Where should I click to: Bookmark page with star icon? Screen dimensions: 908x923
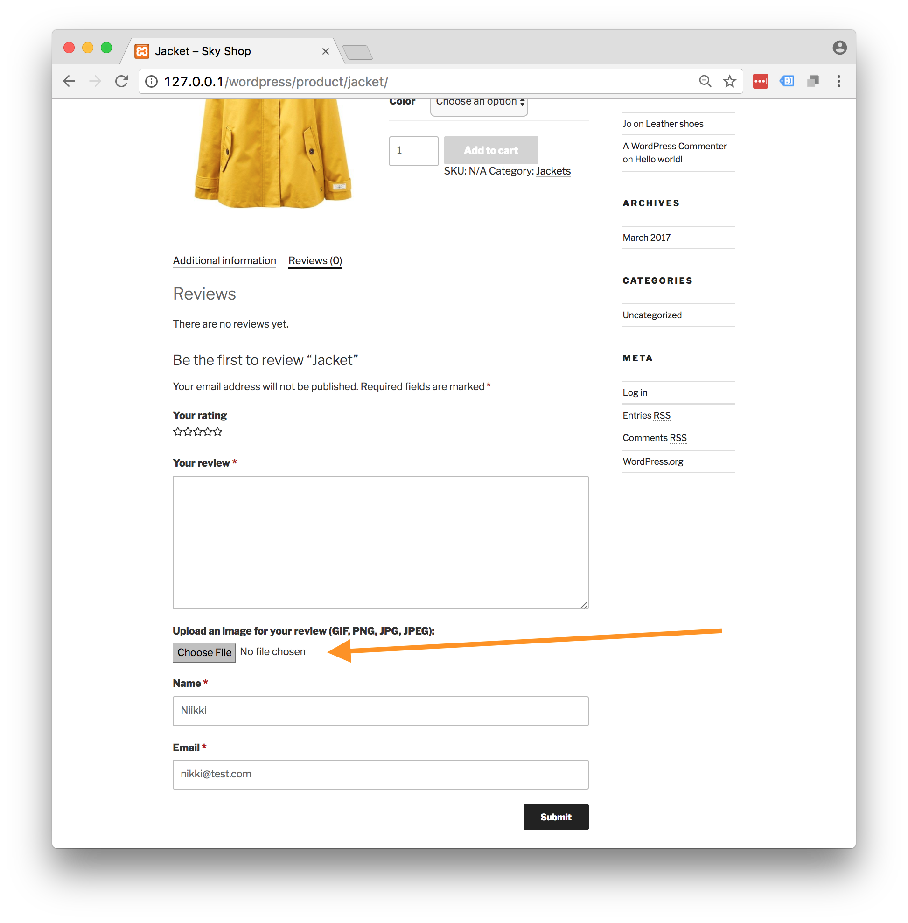(x=729, y=81)
